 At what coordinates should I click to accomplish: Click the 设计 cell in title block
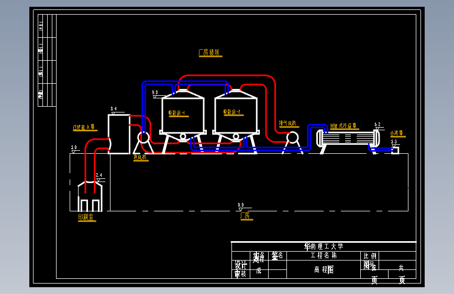(x=241, y=265)
